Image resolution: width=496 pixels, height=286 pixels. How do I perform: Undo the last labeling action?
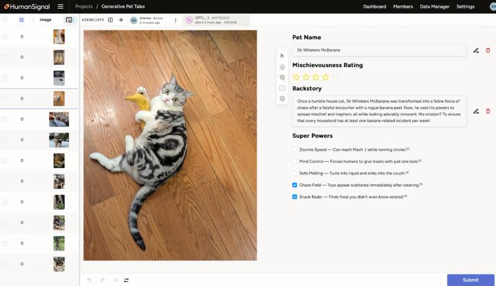click(x=89, y=280)
